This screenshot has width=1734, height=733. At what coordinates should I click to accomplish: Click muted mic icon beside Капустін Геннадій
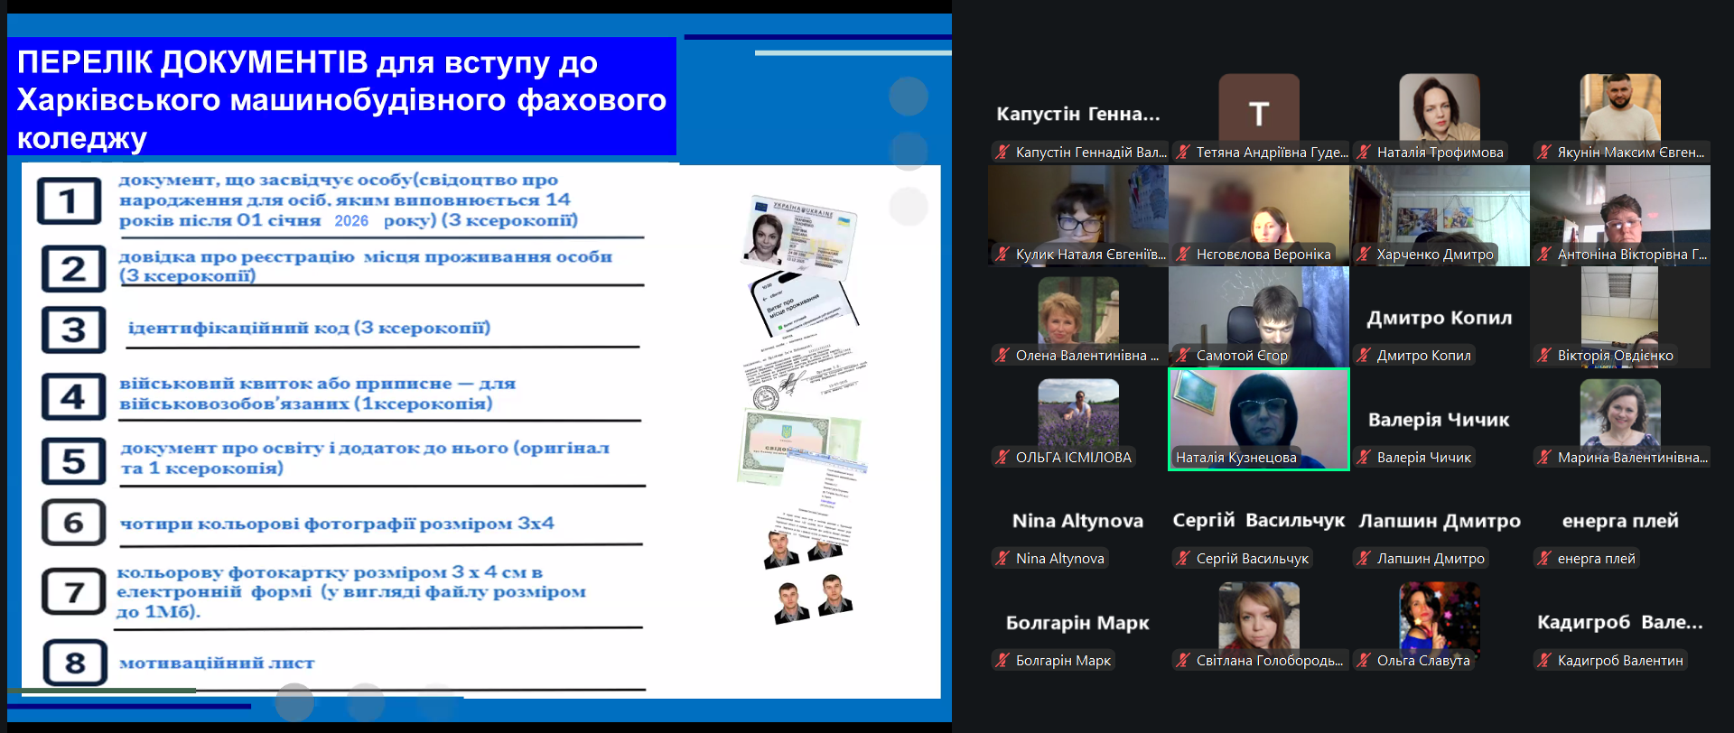click(1002, 153)
